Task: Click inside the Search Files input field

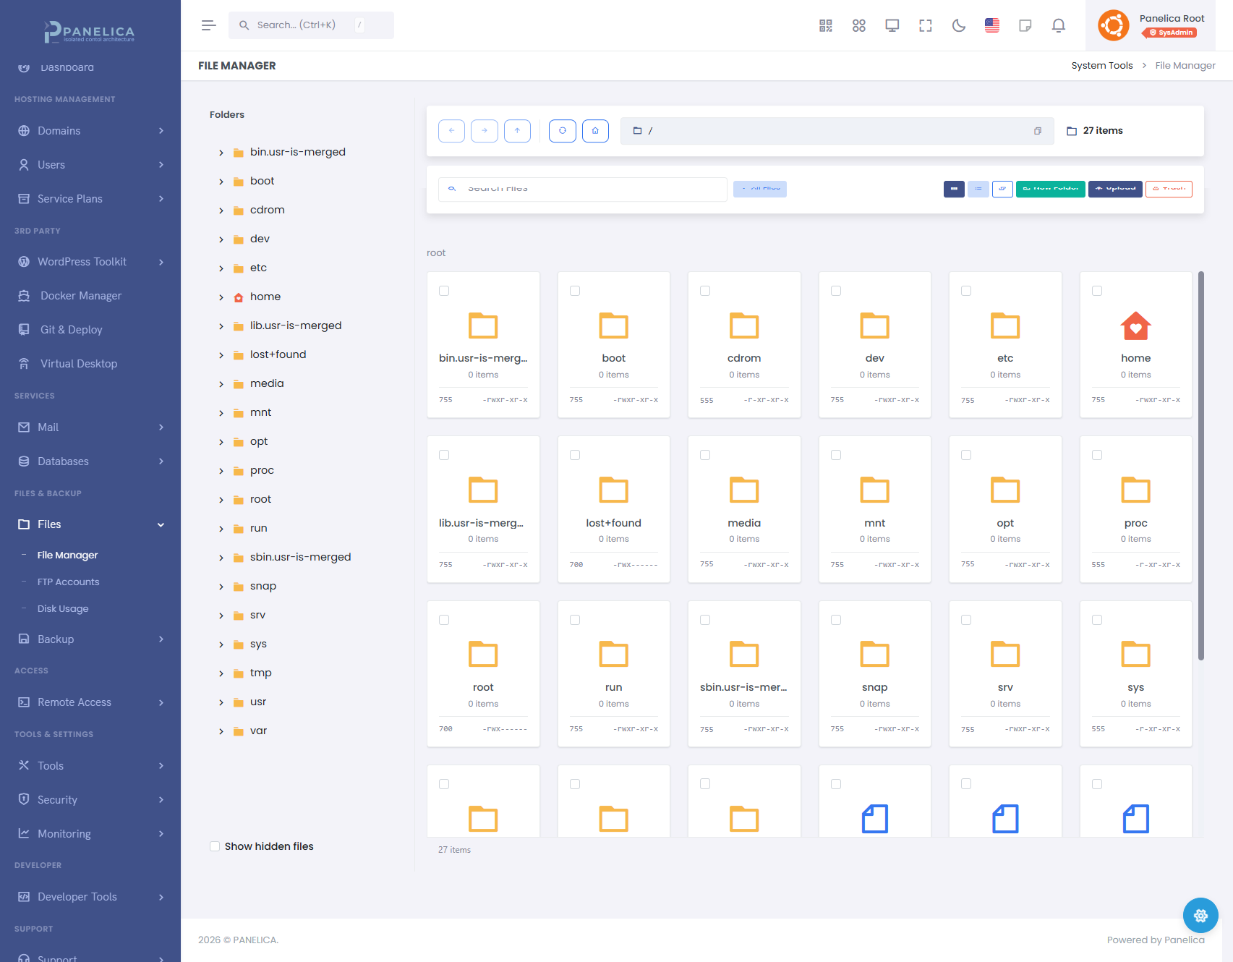Action: pos(582,189)
